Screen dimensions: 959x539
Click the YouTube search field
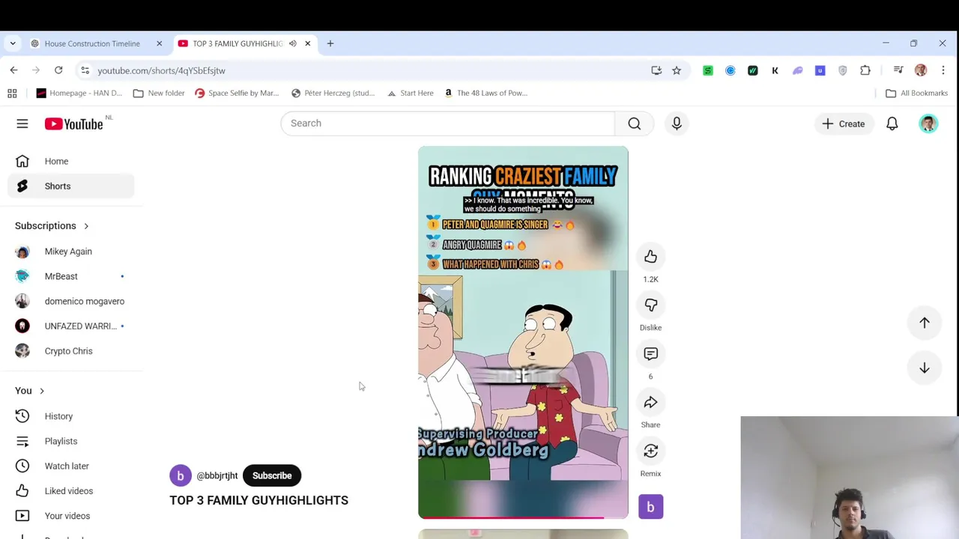[447, 124]
